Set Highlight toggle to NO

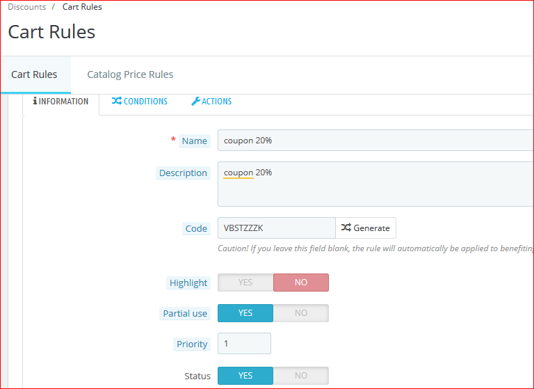[300, 283]
